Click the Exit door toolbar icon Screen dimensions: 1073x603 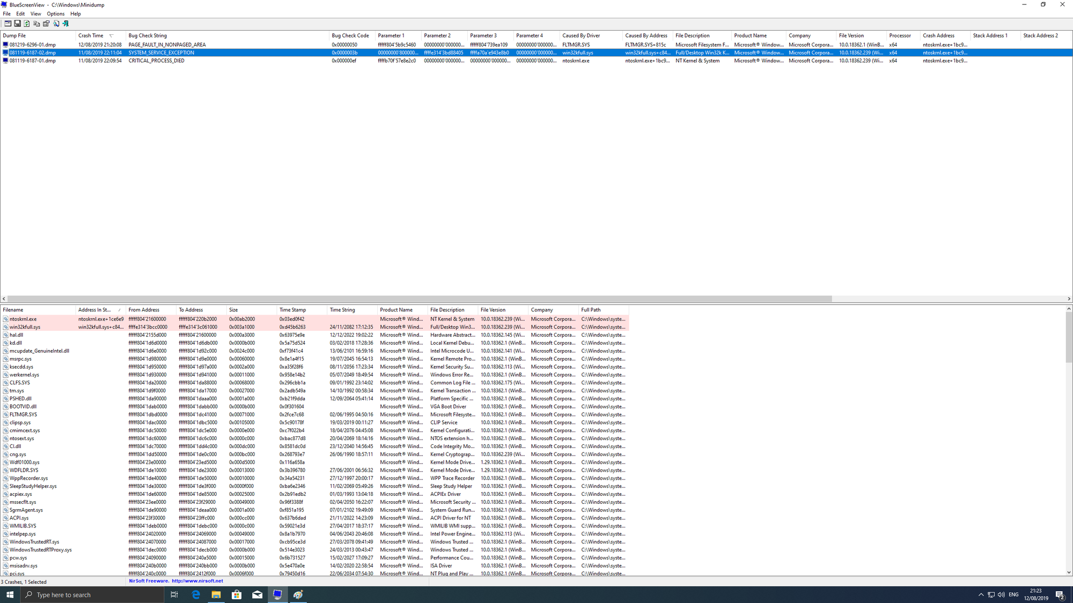click(65, 24)
